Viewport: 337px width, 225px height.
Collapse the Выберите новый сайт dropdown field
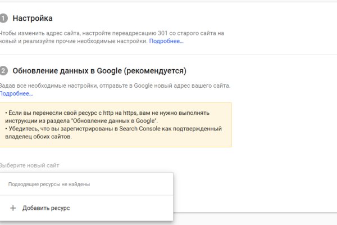84,165
